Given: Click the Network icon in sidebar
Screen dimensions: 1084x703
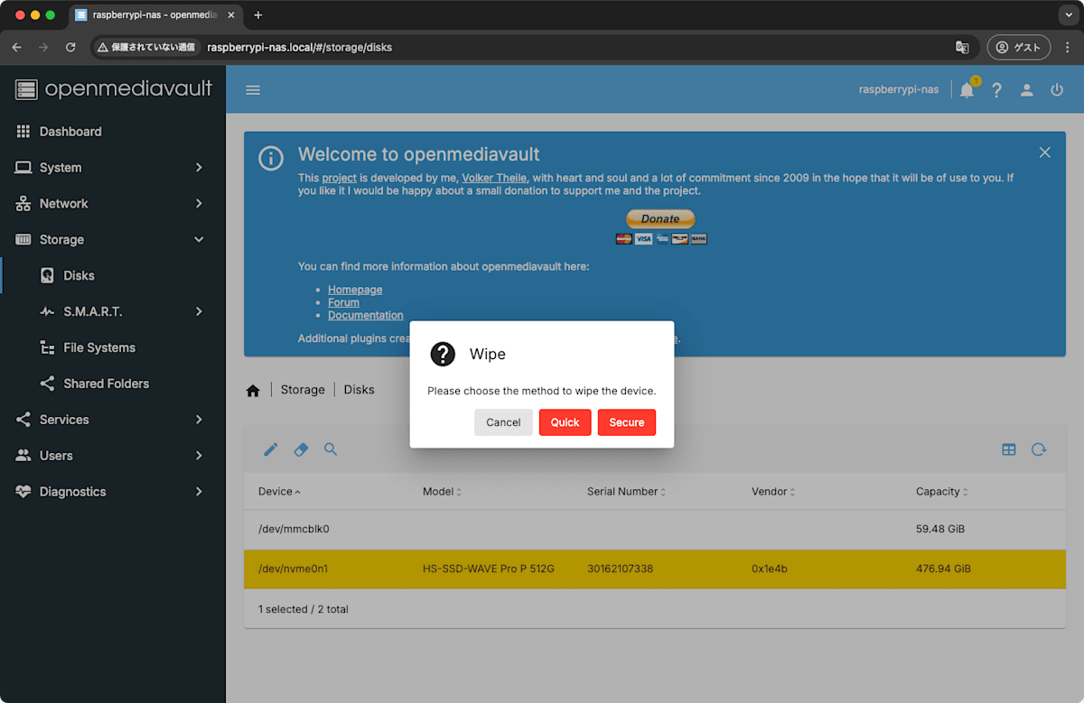Looking at the screenshot, I should pyautogui.click(x=23, y=204).
